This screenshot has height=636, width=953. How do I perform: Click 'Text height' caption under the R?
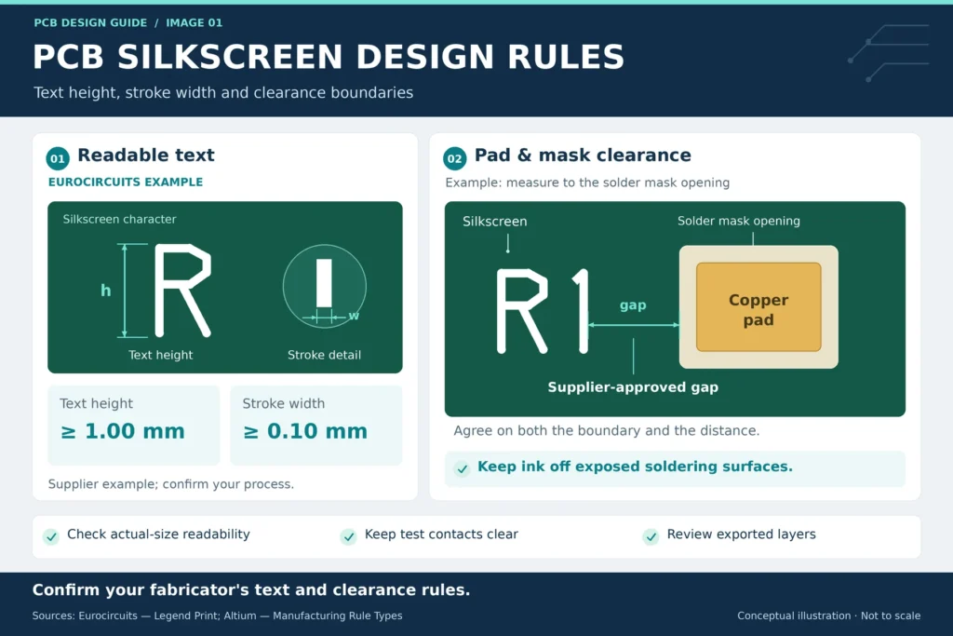(x=160, y=355)
